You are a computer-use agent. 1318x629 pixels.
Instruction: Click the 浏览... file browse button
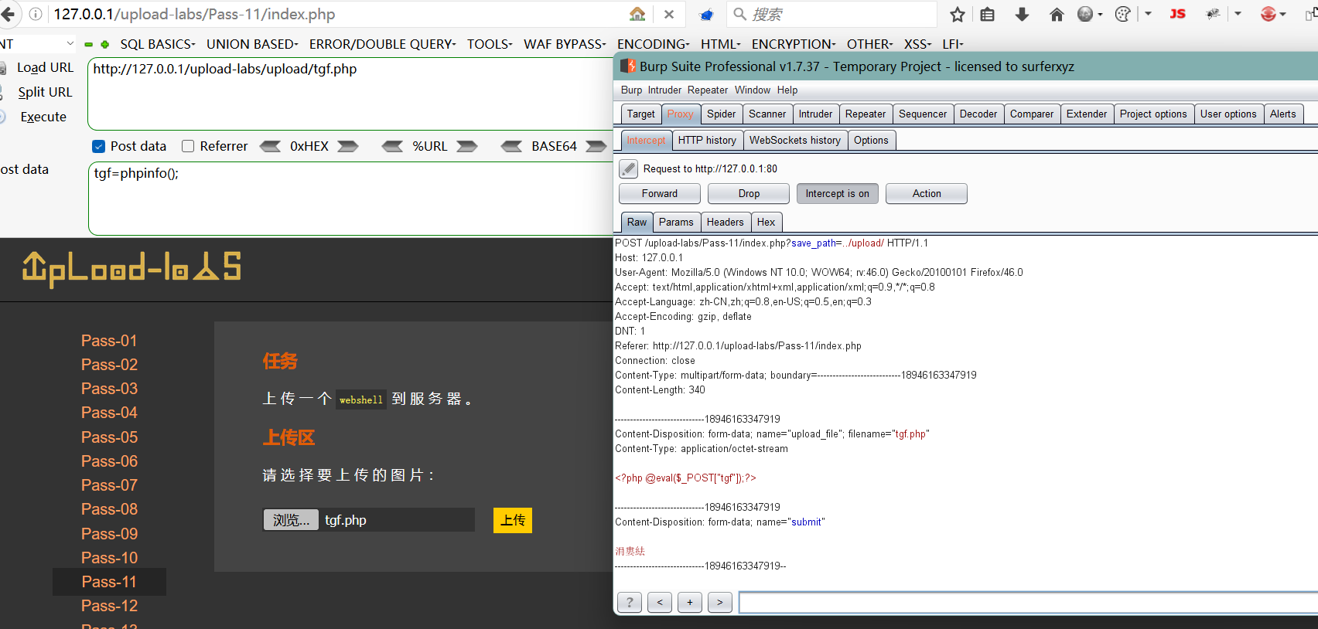coord(291,520)
